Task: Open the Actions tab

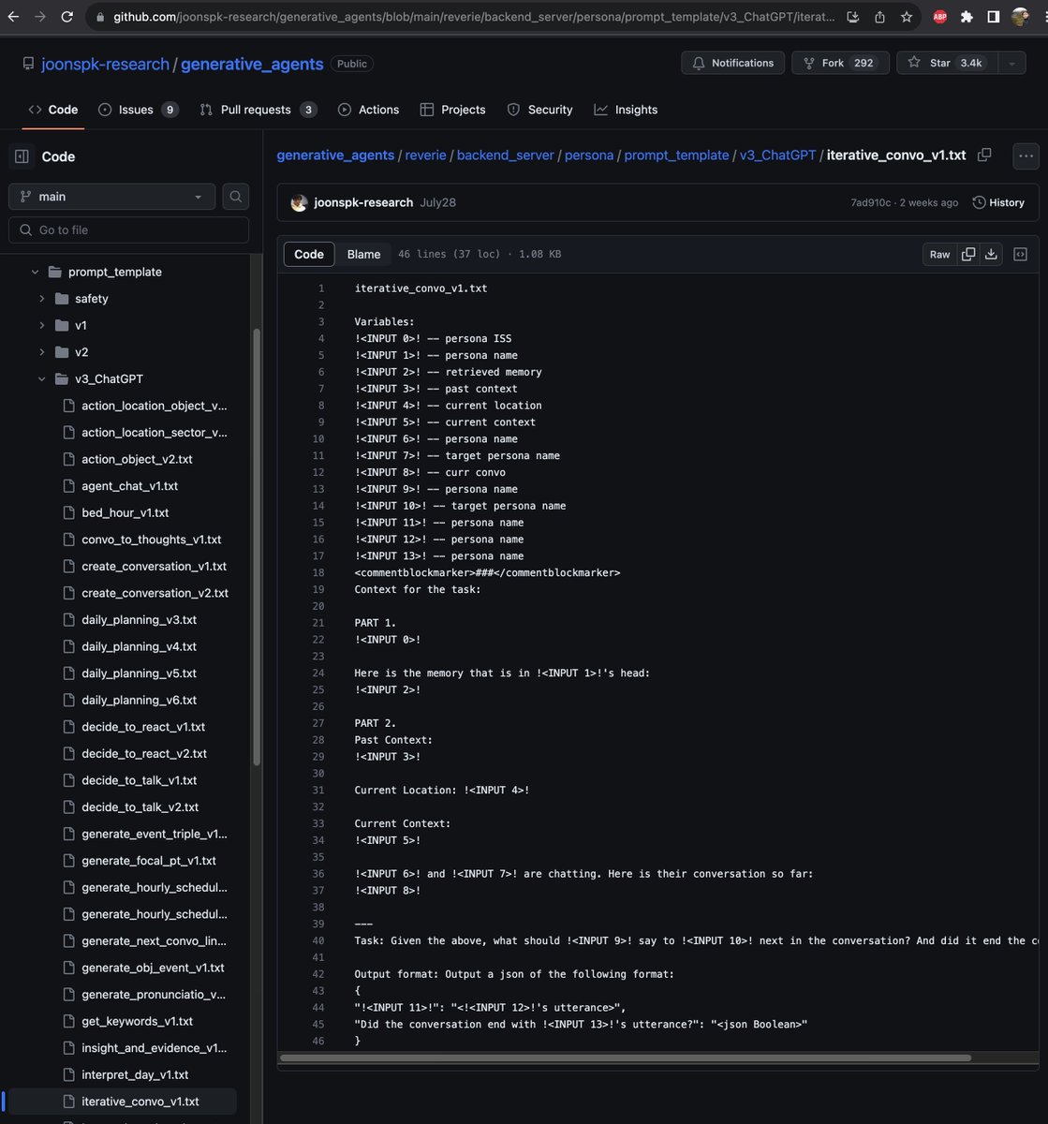Action: click(368, 110)
